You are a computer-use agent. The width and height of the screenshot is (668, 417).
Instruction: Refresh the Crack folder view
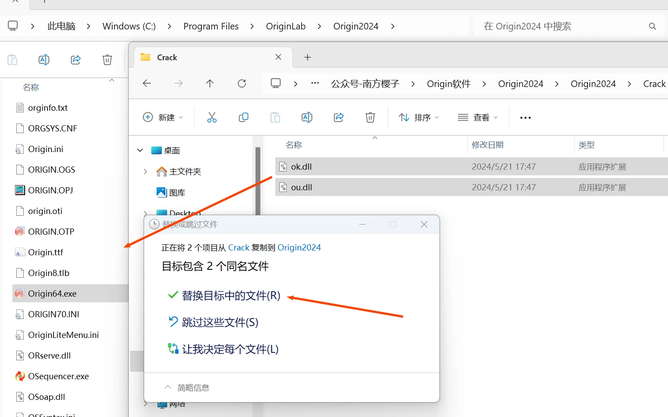pyautogui.click(x=242, y=83)
